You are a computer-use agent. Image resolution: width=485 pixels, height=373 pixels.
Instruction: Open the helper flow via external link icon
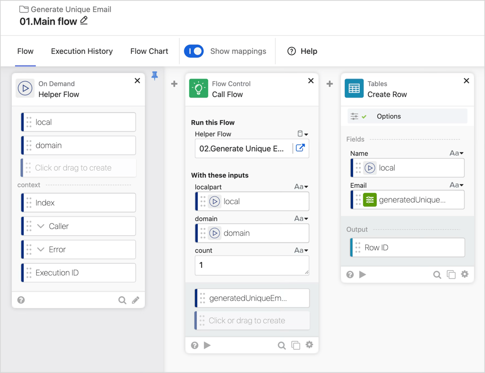point(300,148)
